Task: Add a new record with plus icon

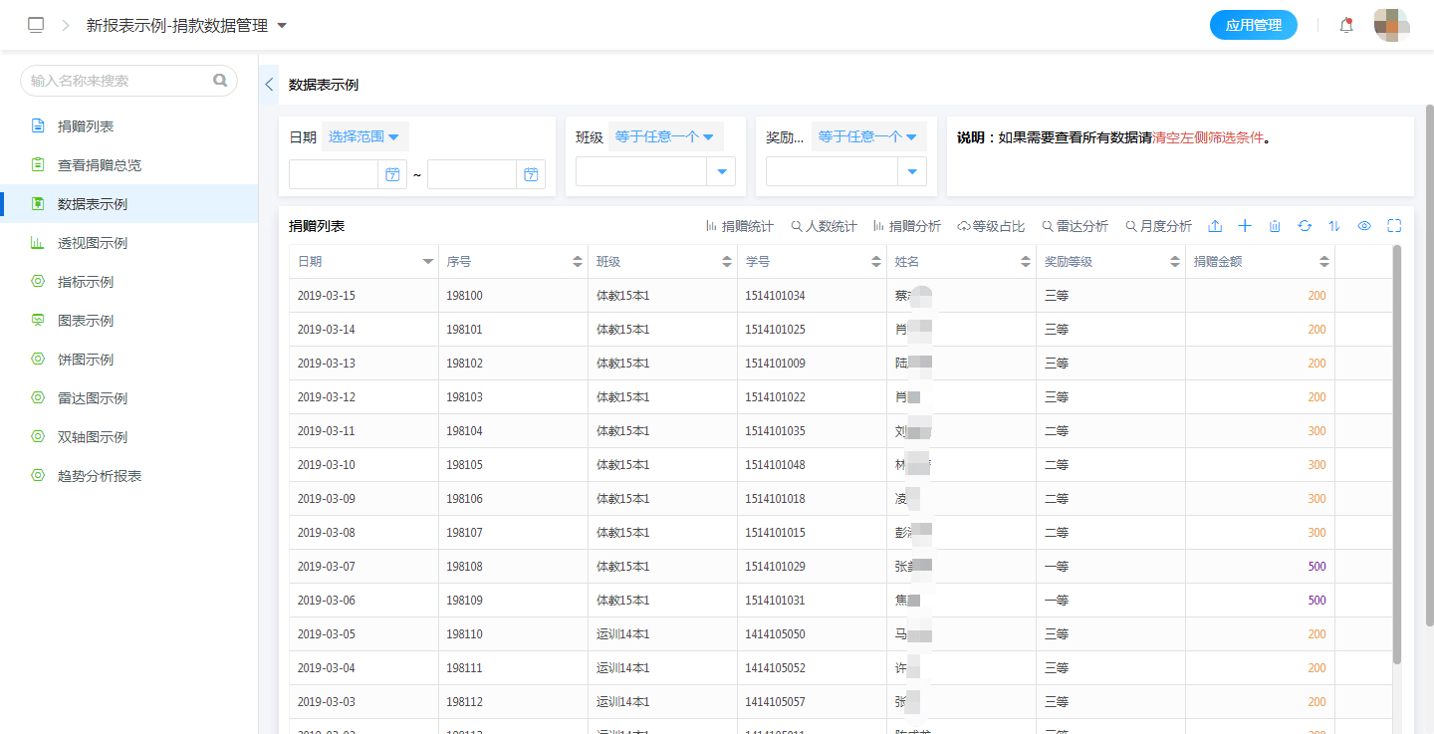Action: point(1245,226)
